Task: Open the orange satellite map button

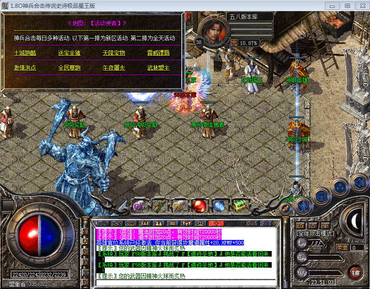Action: [286, 208]
